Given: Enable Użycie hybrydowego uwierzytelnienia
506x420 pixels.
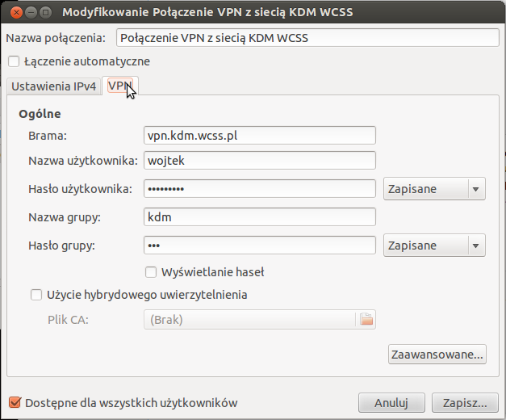Looking at the screenshot, I should [36, 295].
